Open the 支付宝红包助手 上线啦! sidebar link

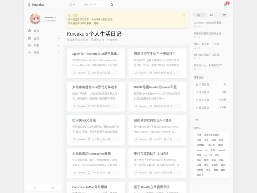pos(207,55)
